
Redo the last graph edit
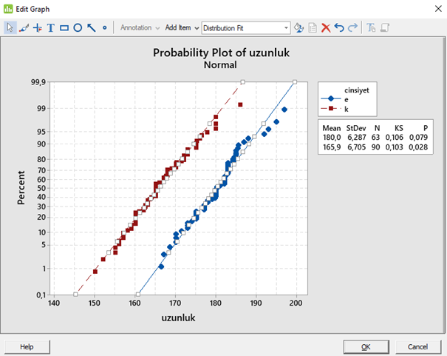point(352,27)
